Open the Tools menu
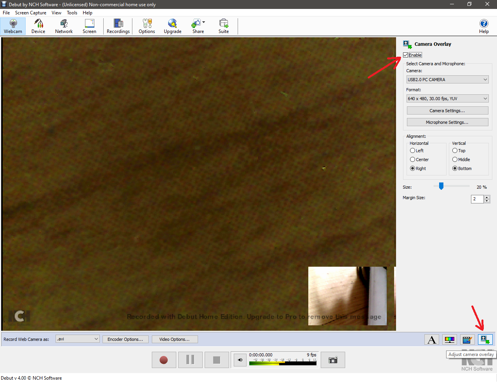This screenshot has width=497, height=382. 72,13
